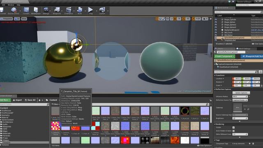Image resolution: width=263 pixels, height=148 pixels.
Task: Toggle visibility of SM_Statue in outliner
Action: point(216,35)
